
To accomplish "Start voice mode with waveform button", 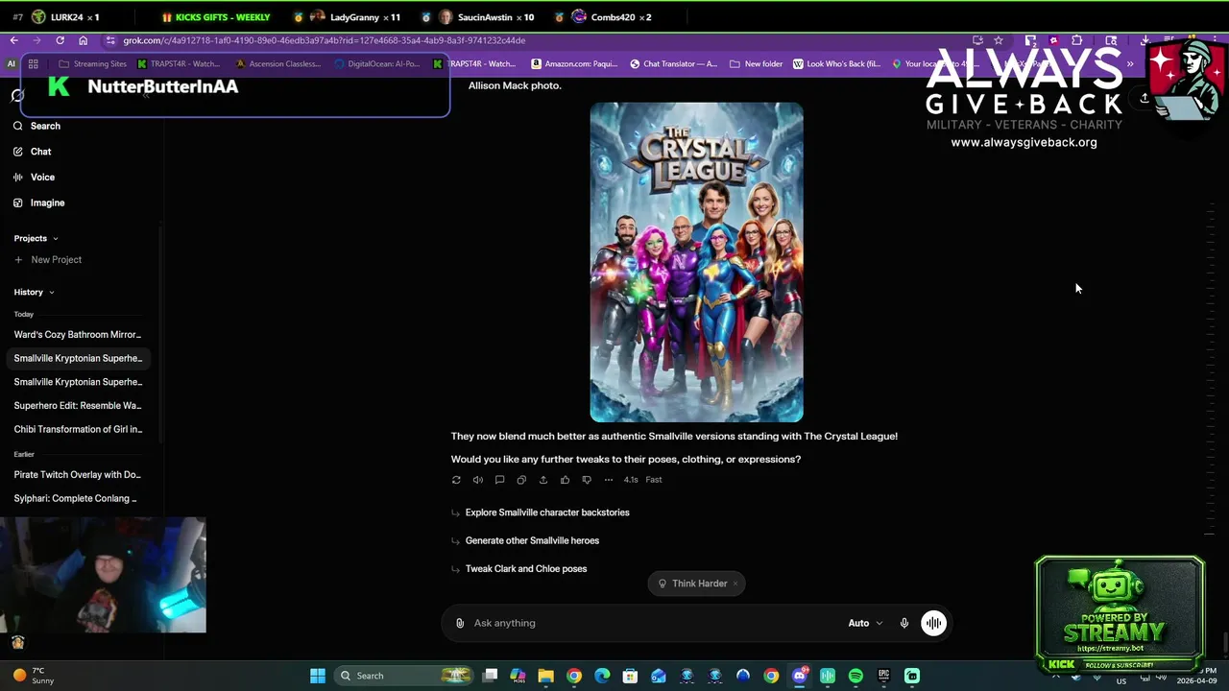I will tap(933, 623).
